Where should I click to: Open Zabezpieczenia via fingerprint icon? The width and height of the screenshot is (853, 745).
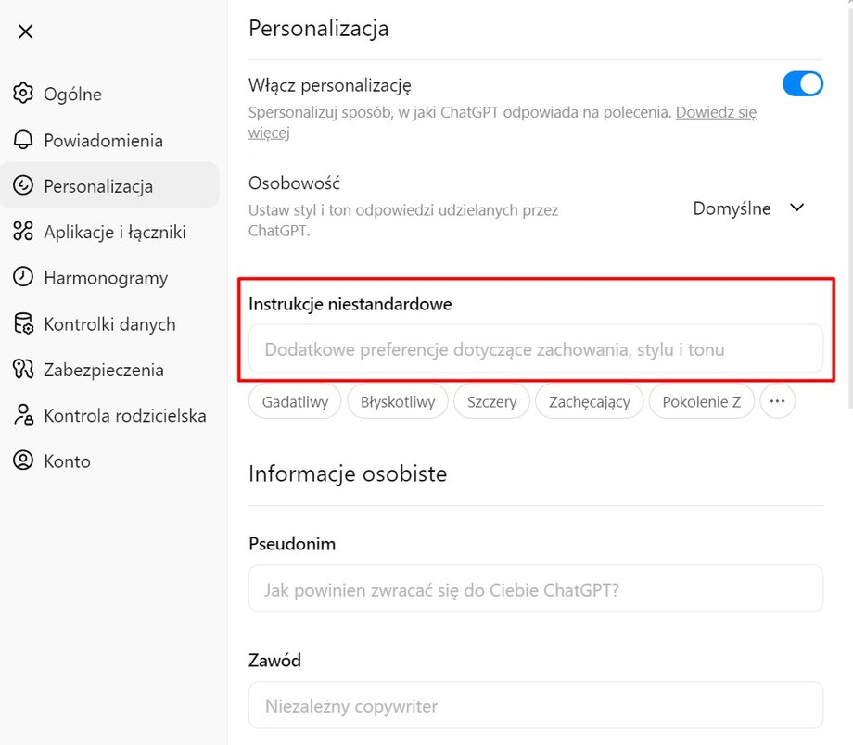(25, 369)
